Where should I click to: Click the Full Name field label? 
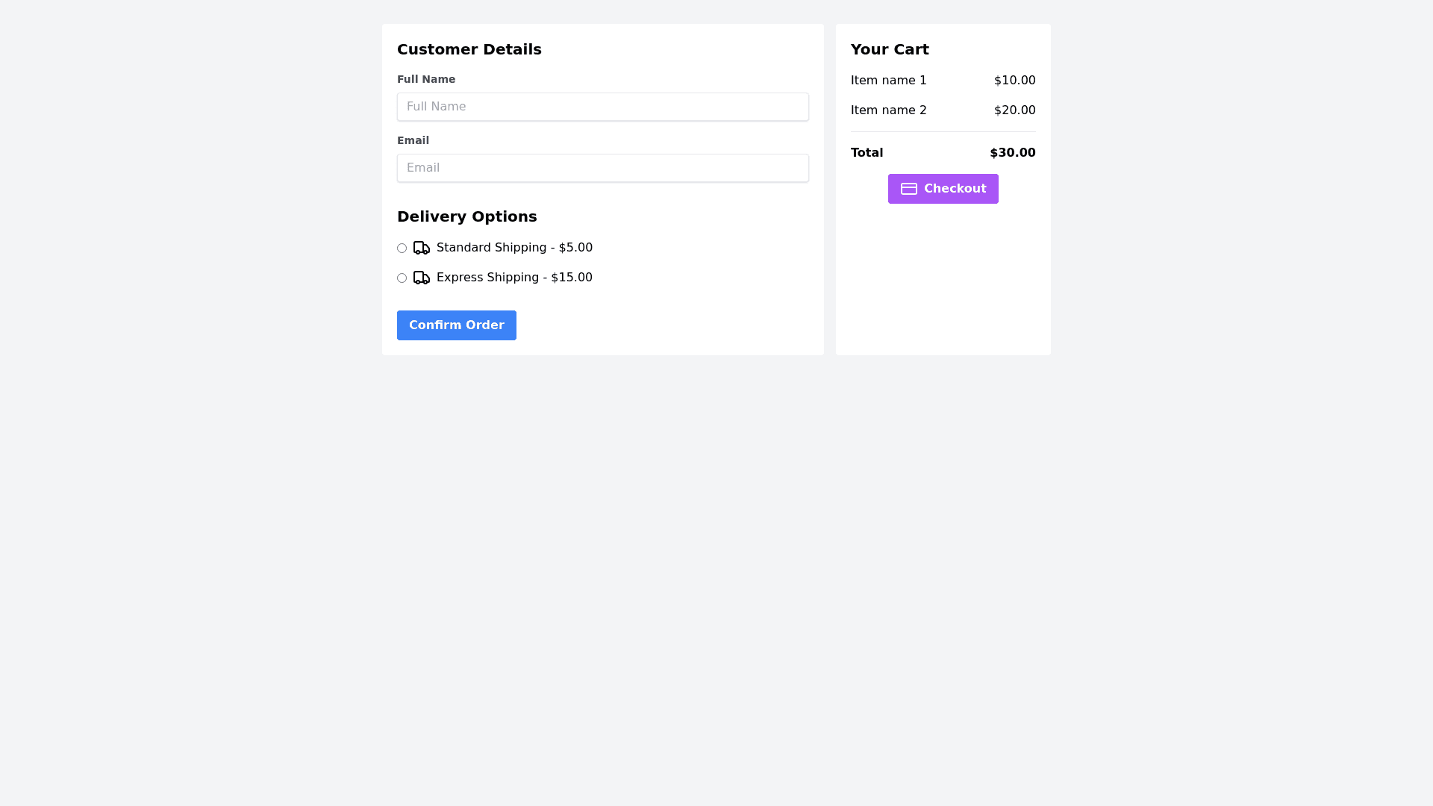pos(426,79)
